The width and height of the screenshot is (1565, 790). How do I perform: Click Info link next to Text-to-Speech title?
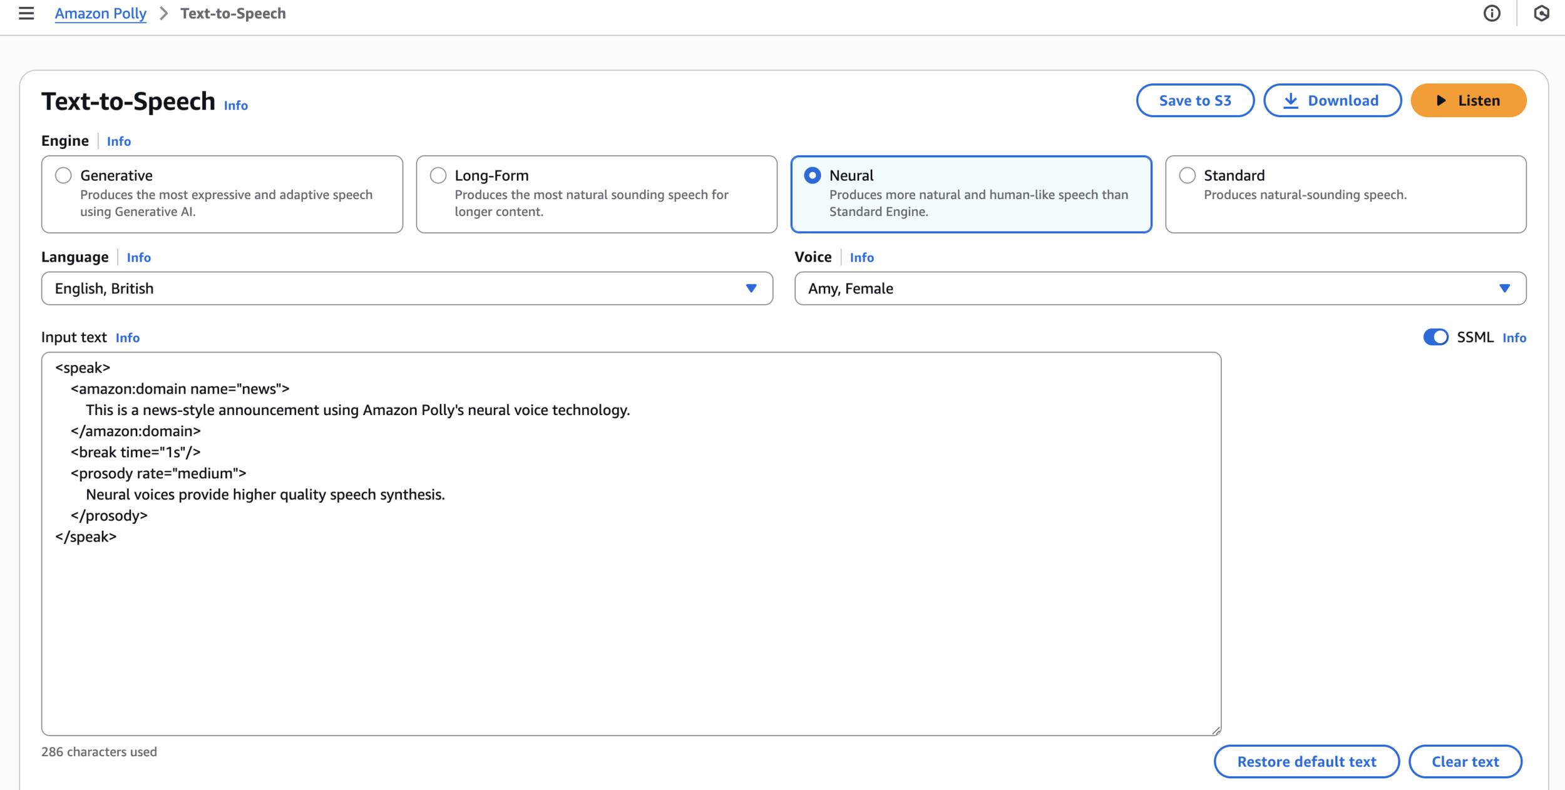236,106
